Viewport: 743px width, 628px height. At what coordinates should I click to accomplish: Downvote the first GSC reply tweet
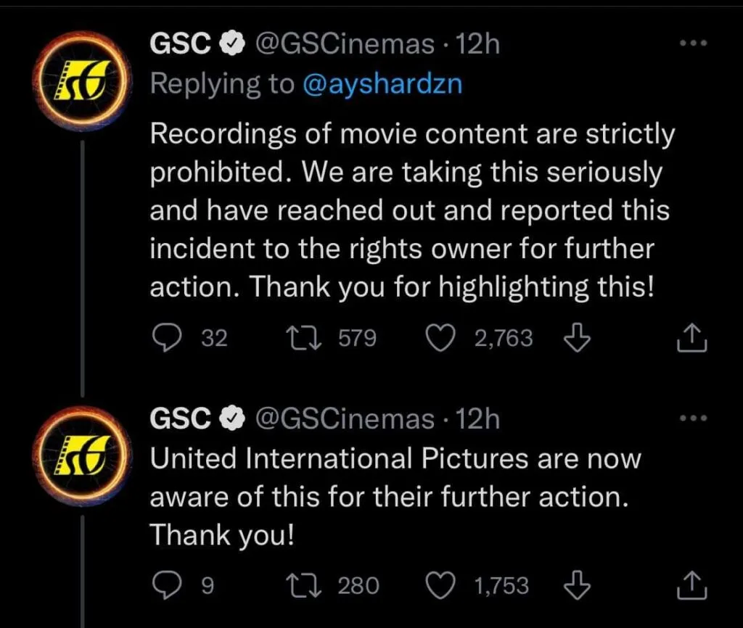point(578,338)
